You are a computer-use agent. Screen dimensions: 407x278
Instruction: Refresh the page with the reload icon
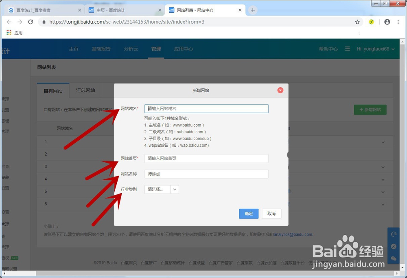click(30, 22)
